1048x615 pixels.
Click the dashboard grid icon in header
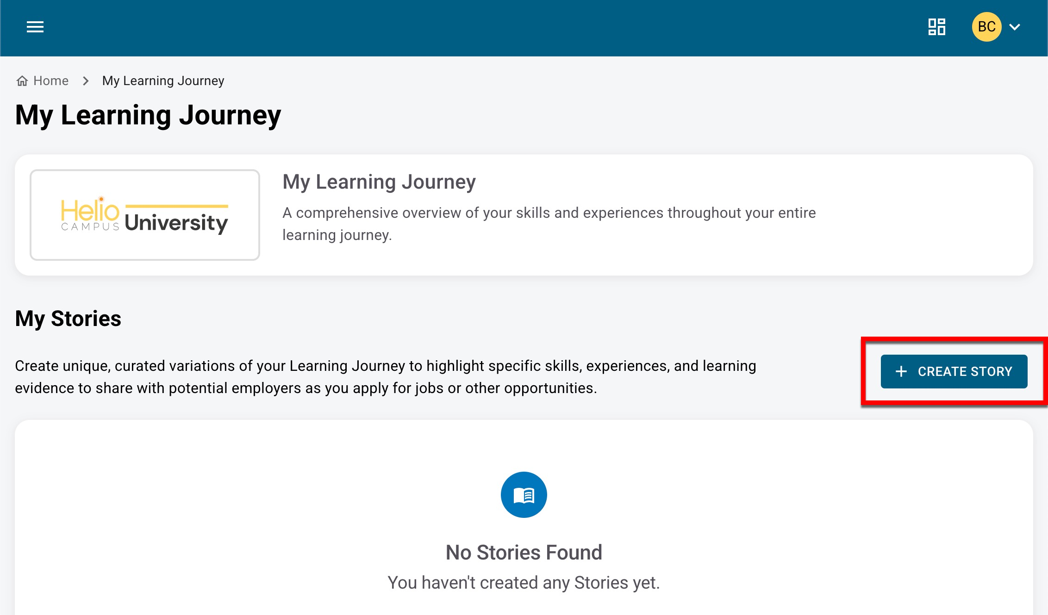coord(936,27)
